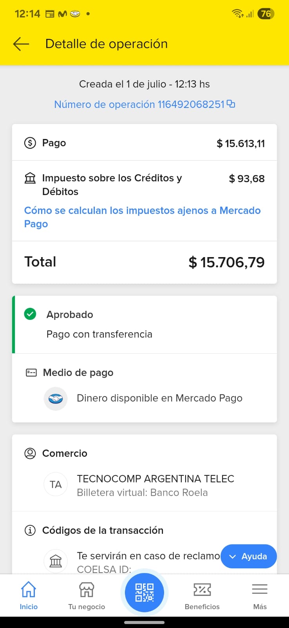Tap the info icon beside Códigos de la transacción
This screenshot has width=289, height=628.
30,530
